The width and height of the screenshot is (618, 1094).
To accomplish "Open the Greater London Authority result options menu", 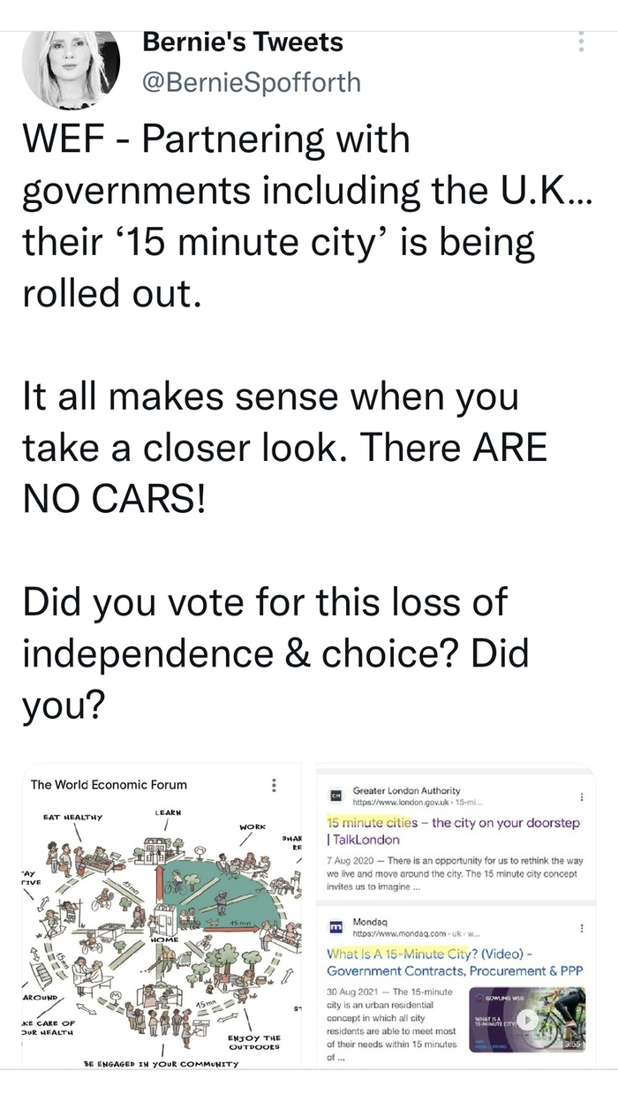I will click(581, 796).
